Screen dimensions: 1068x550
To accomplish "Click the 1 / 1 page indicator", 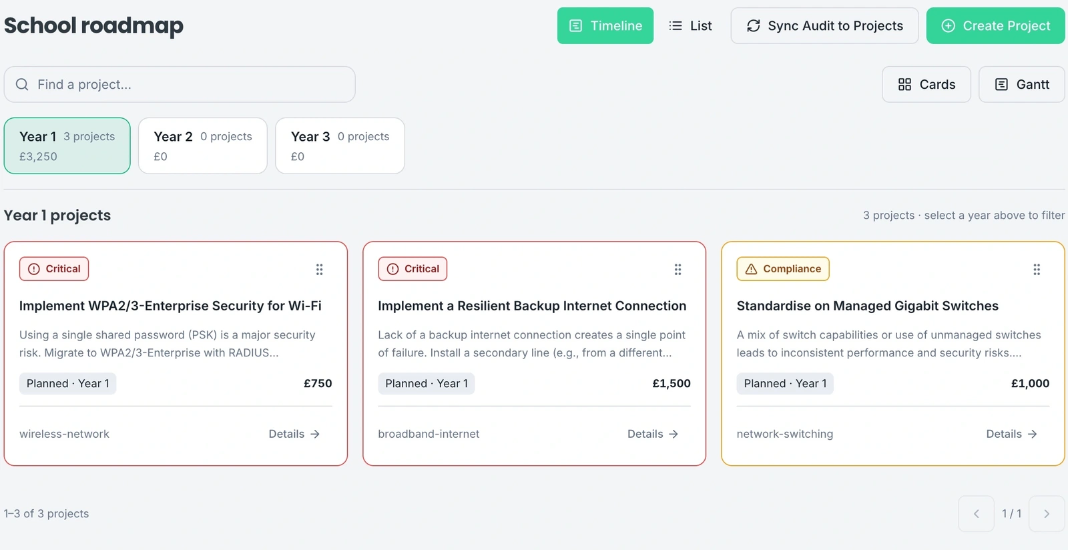I will [1012, 514].
